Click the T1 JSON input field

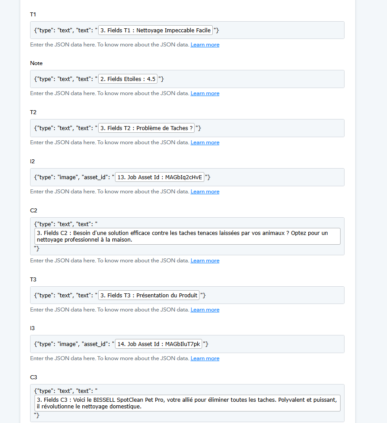187,30
